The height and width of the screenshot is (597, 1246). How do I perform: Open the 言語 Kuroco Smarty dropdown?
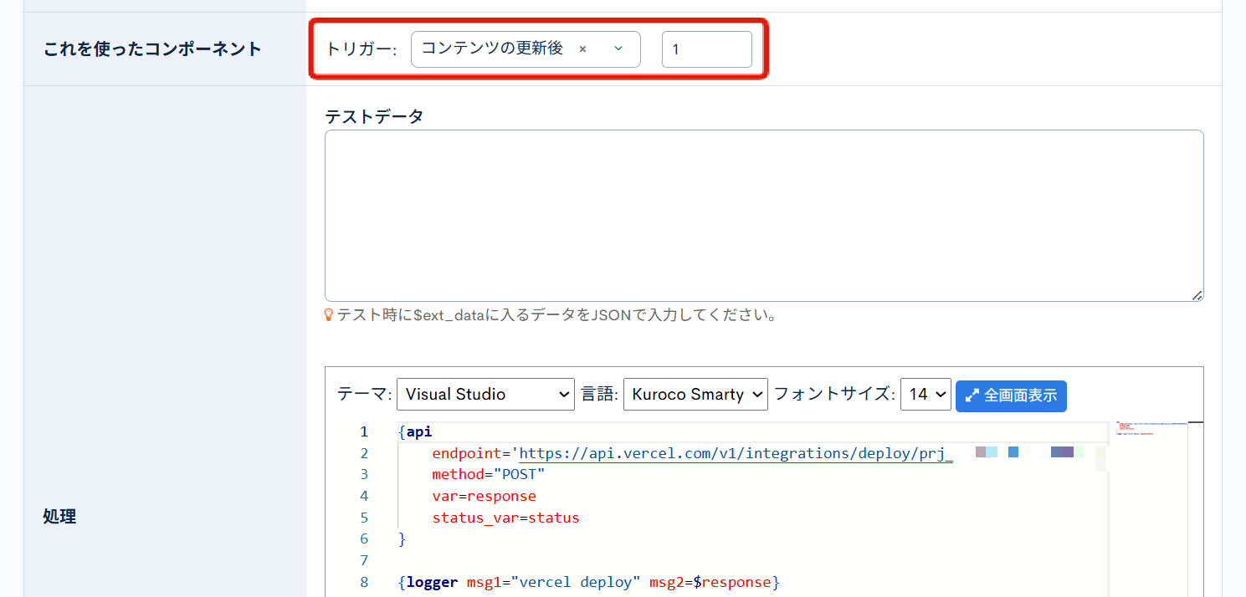695,395
